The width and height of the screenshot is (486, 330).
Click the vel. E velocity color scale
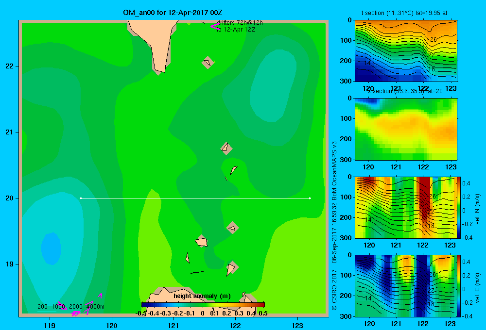tap(459, 286)
